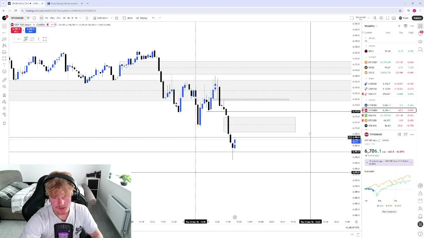Image resolution: width=424 pixels, height=238 pixels.
Task: Switch to the 5m timeframe
Action: 47,18
